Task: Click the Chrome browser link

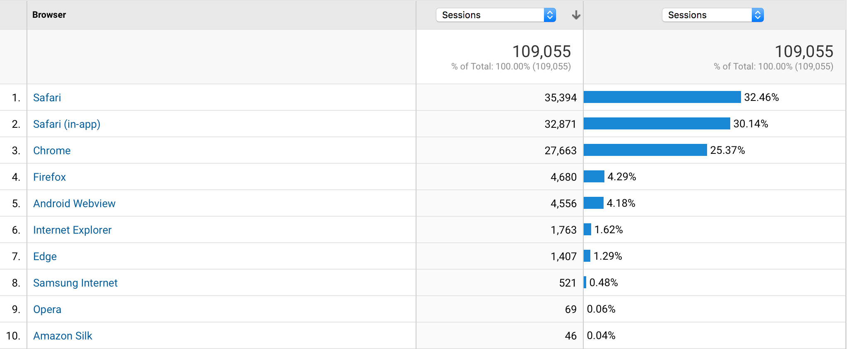Action: coord(52,151)
